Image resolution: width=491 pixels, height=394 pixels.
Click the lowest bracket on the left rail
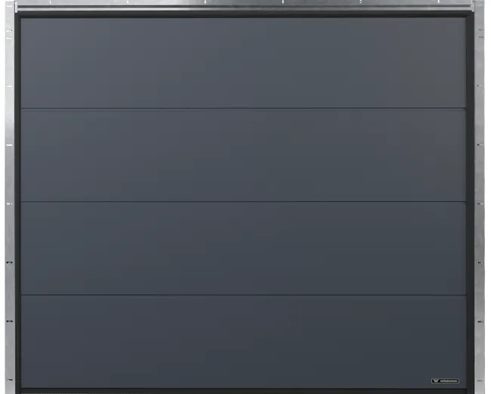(10, 380)
